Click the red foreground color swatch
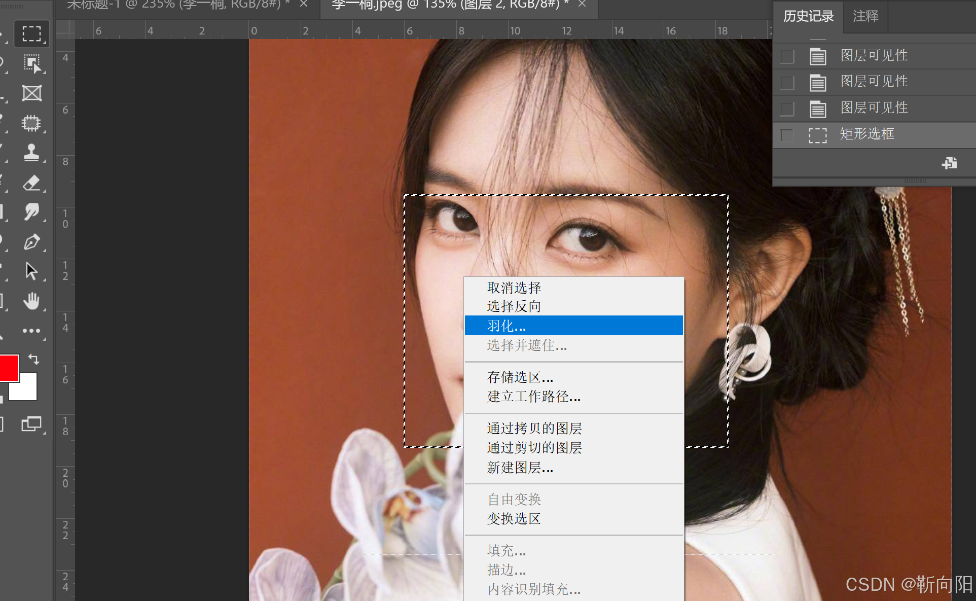976x601 pixels. tap(8, 367)
